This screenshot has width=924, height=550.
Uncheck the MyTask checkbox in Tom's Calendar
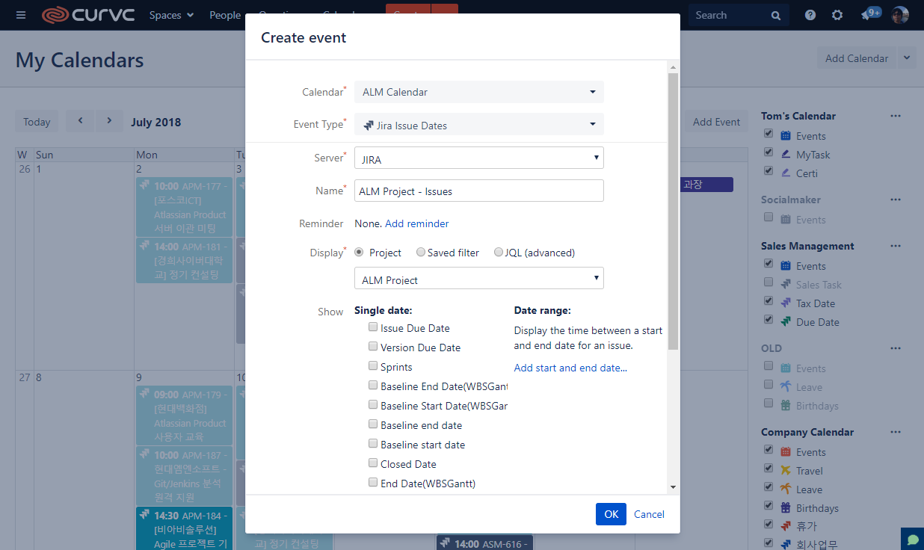(x=768, y=152)
